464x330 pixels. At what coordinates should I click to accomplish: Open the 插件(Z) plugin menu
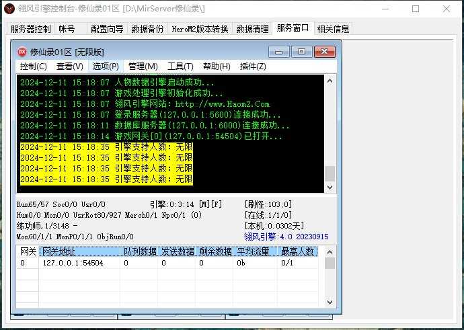point(253,67)
